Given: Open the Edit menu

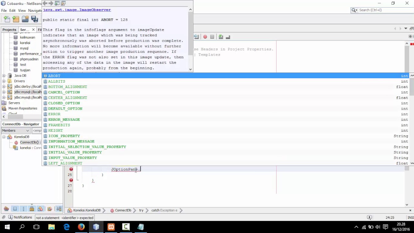Looking at the screenshot, I should point(12,10).
